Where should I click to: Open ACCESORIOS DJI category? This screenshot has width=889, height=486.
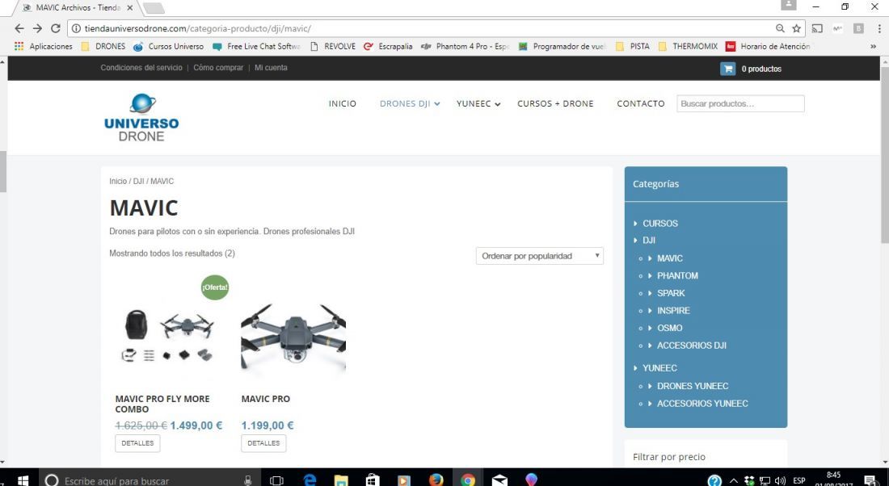692,346
